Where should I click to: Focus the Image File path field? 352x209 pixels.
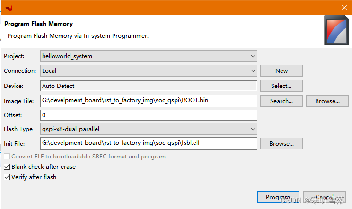click(149, 101)
